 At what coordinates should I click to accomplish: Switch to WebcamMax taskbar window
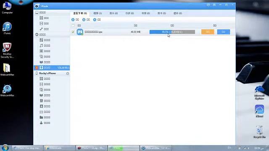pyautogui.click(x=156, y=148)
